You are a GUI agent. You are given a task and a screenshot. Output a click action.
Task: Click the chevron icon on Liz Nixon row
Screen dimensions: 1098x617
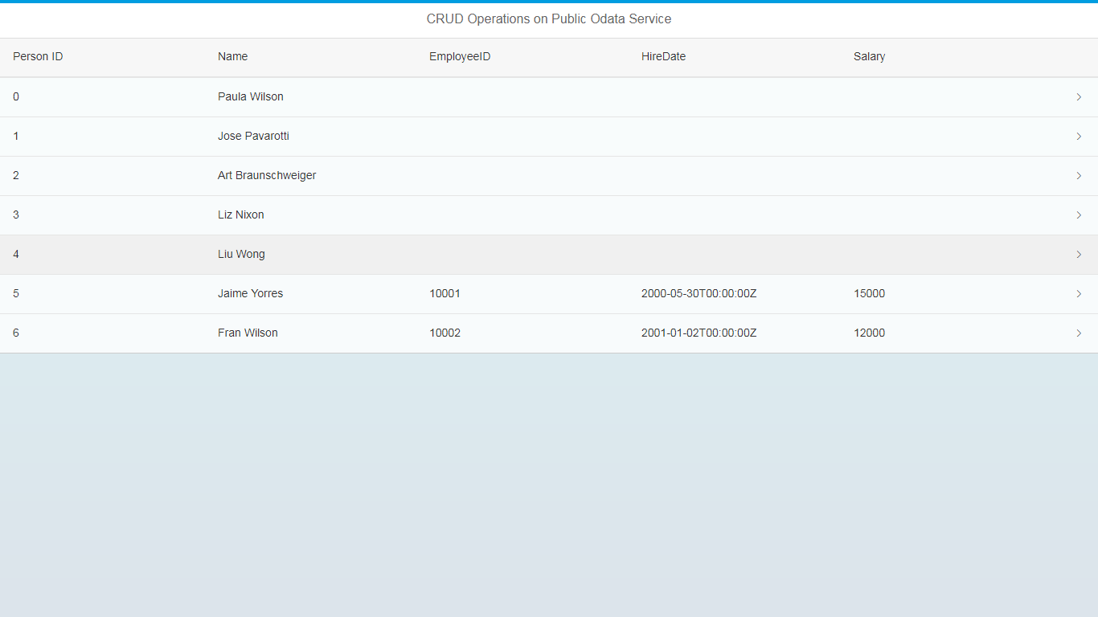click(1079, 215)
